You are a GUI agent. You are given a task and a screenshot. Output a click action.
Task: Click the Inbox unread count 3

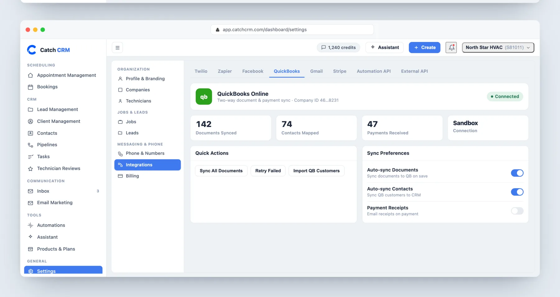pyautogui.click(x=98, y=191)
